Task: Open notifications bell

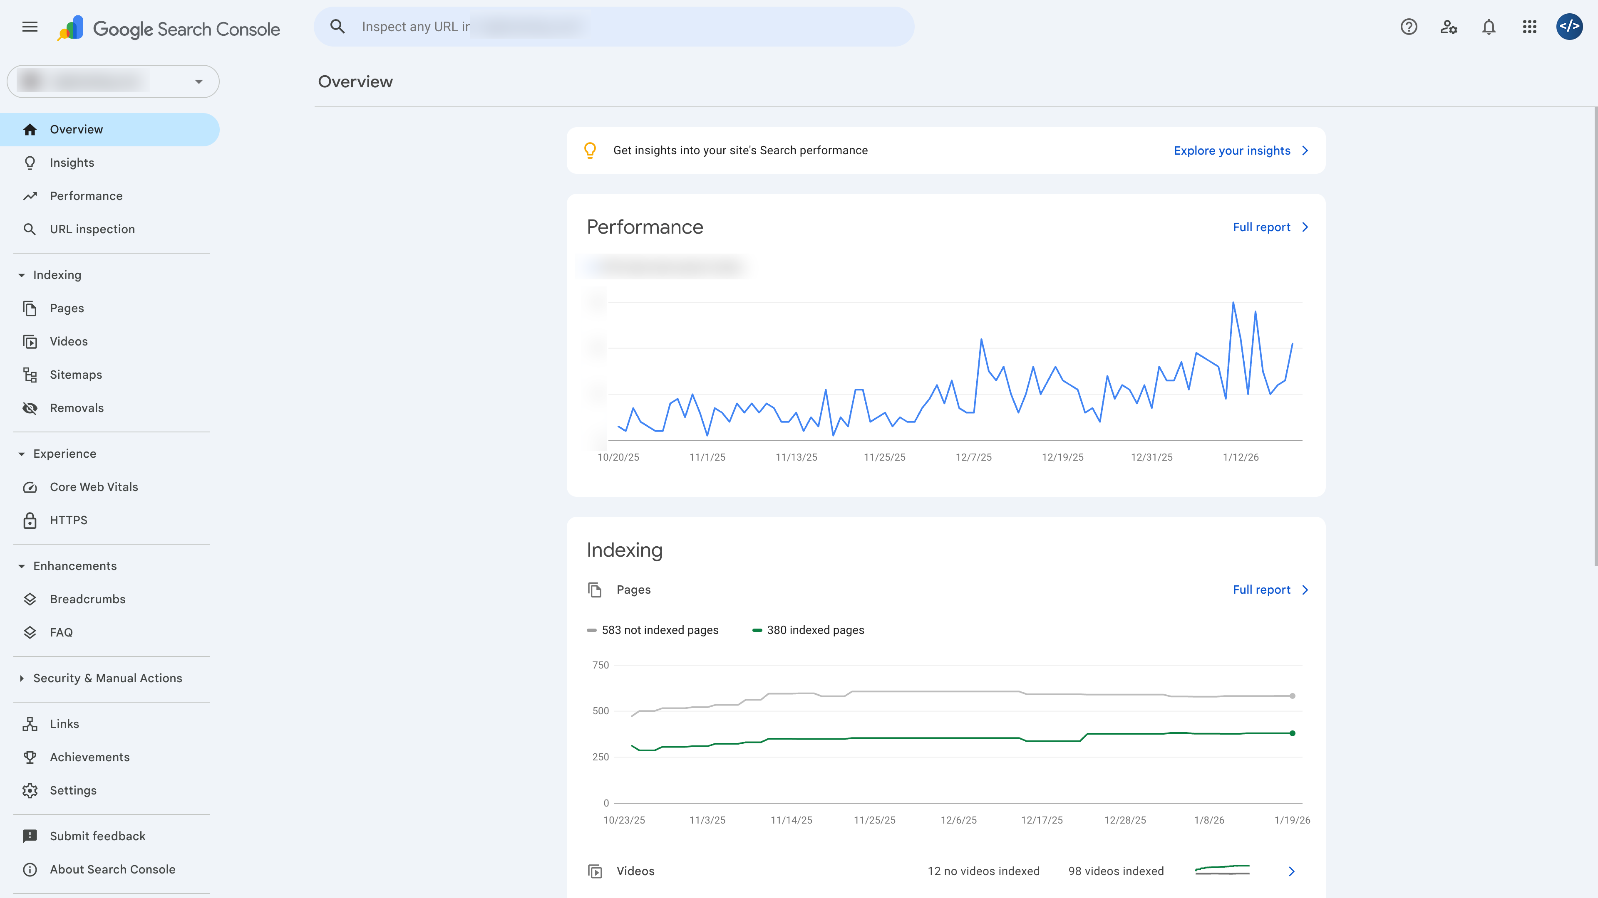Action: (x=1489, y=27)
